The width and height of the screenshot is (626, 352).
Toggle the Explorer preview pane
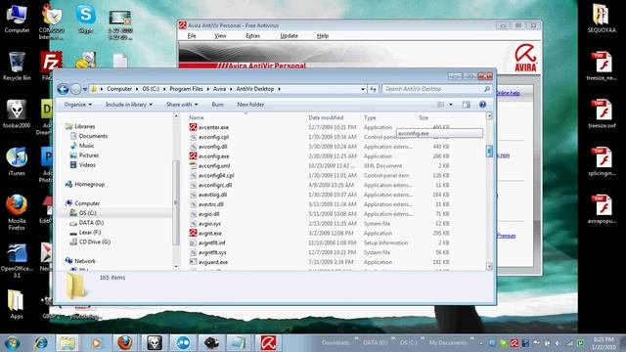tap(466, 105)
